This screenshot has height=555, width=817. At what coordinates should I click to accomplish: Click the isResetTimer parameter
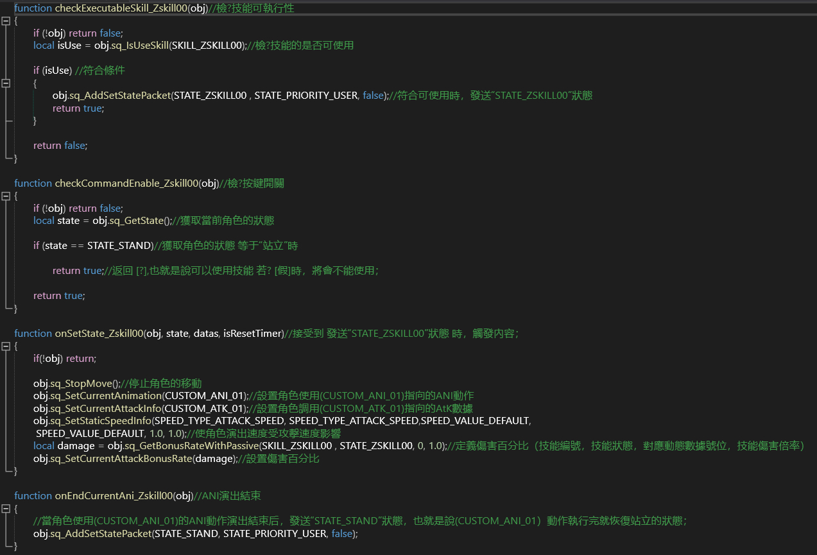pos(252,334)
